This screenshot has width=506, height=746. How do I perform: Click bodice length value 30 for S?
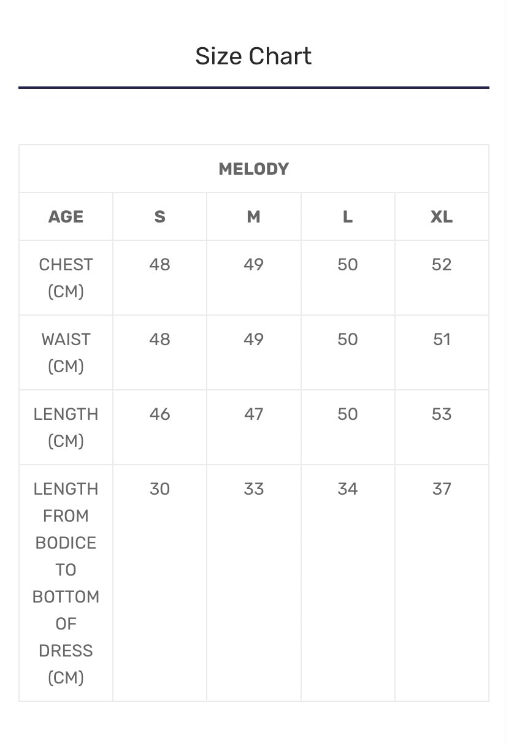(159, 489)
